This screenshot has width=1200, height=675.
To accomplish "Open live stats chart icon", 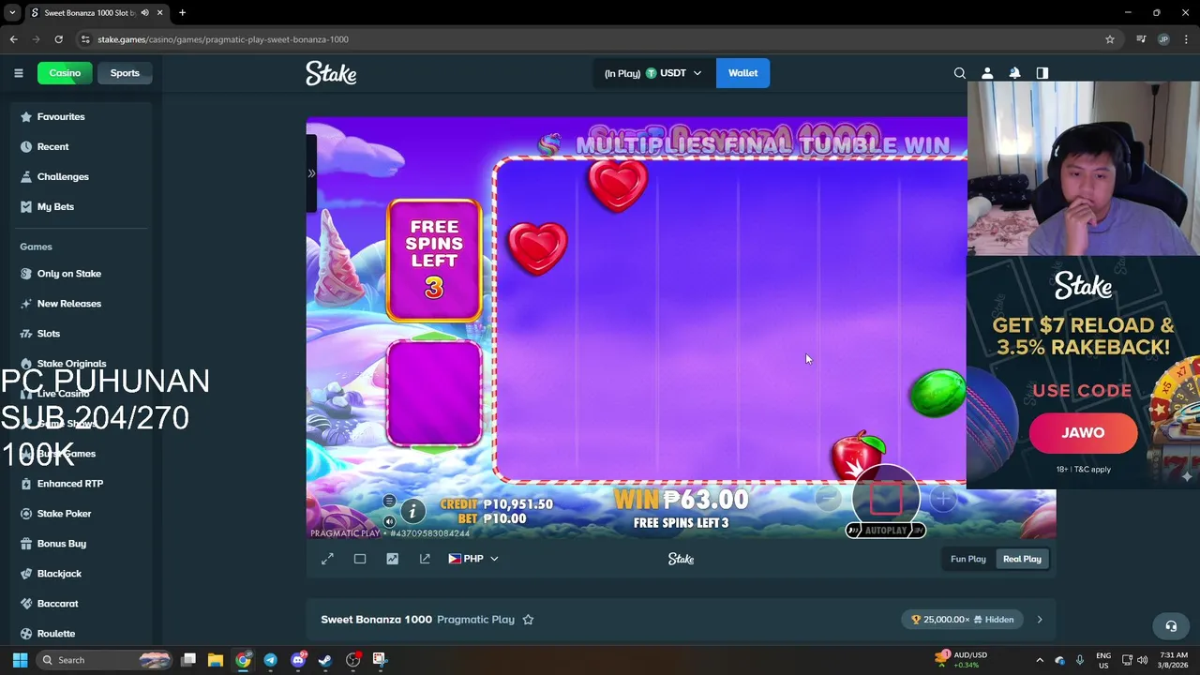I will coord(392,559).
